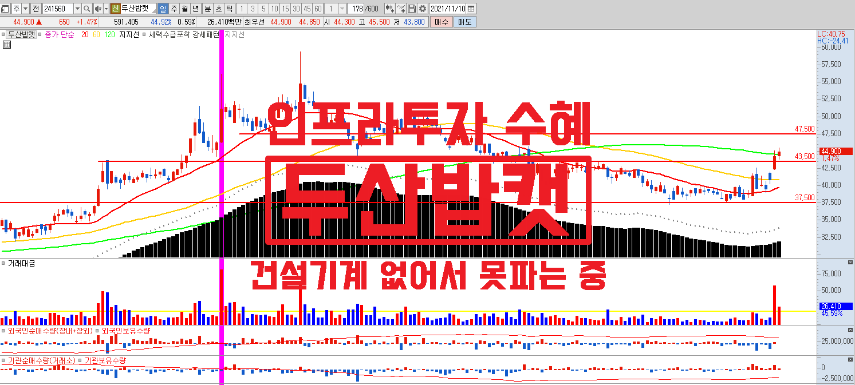855x385 pixels.
Task: Click the 47,500 resistance line label
Action: [x=805, y=129]
